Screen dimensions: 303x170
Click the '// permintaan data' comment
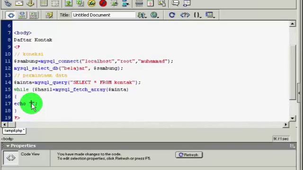pyautogui.click(x=41, y=76)
